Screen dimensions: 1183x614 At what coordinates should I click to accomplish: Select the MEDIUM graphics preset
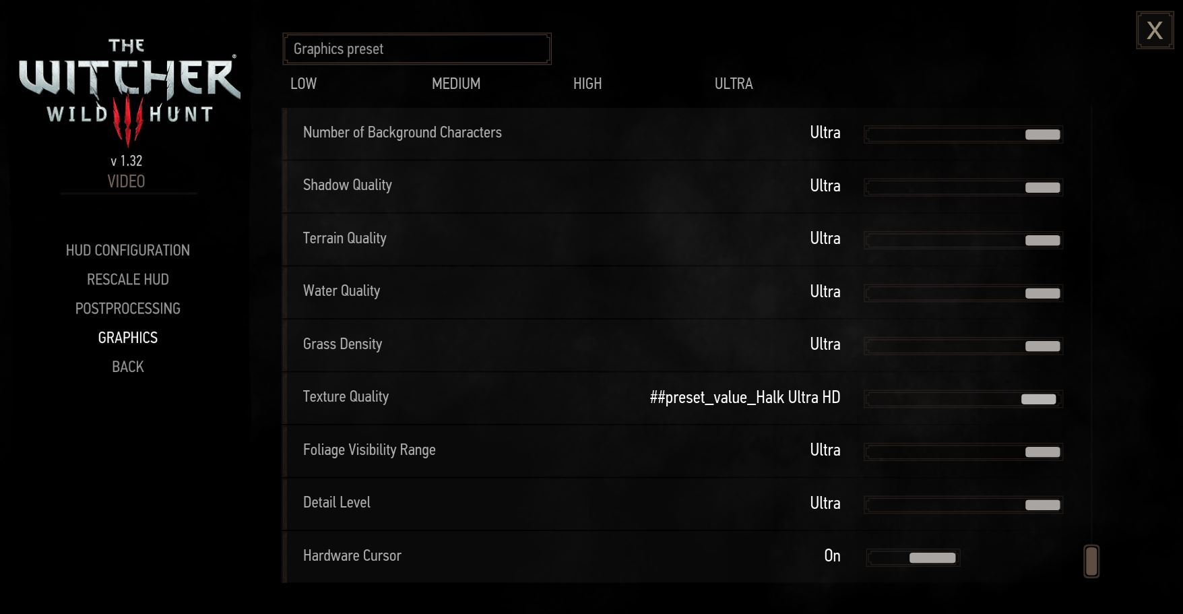click(x=456, y=84)
